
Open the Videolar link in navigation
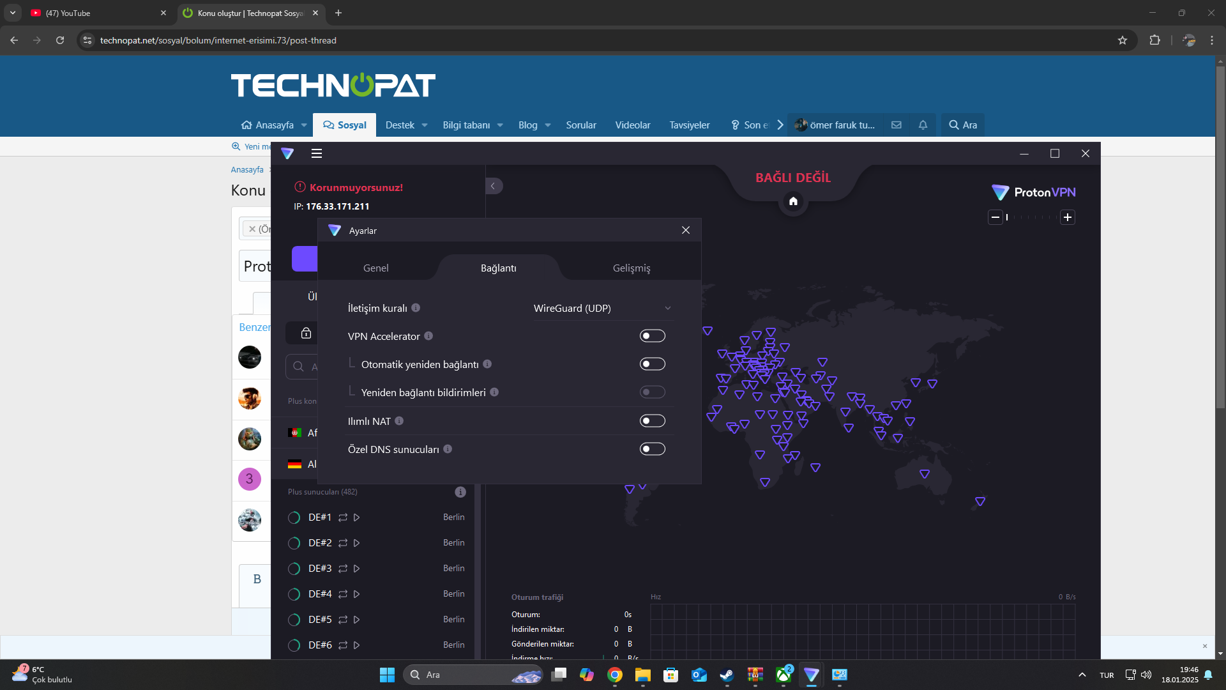coord(632,125)
